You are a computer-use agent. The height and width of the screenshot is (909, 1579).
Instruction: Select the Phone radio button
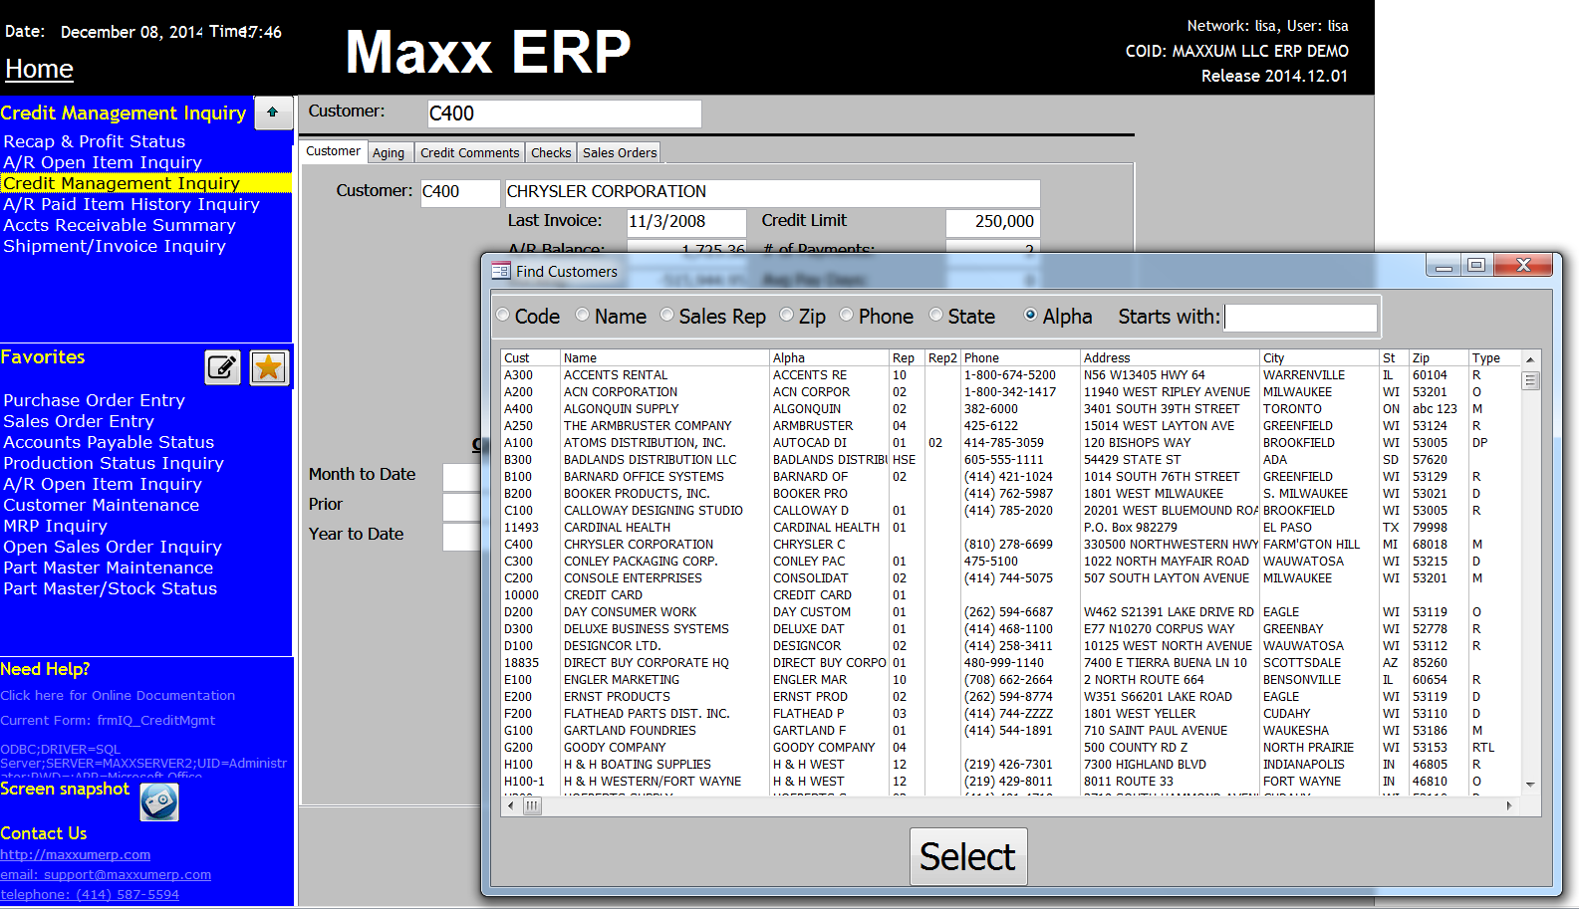[x=847, y=316]
